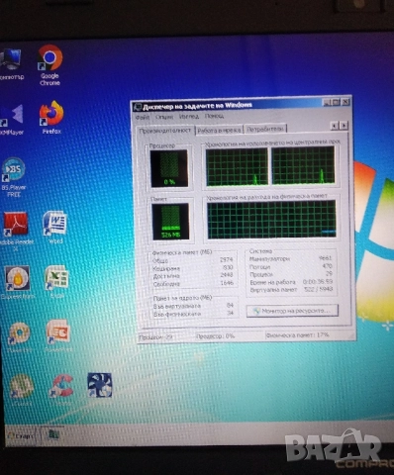Click the Виртуална памет value 522 / 5948
The width and height of the screenshot is (394, 475).
(318, 289)
